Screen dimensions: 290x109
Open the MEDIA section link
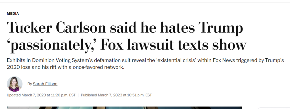coord(13,14)
